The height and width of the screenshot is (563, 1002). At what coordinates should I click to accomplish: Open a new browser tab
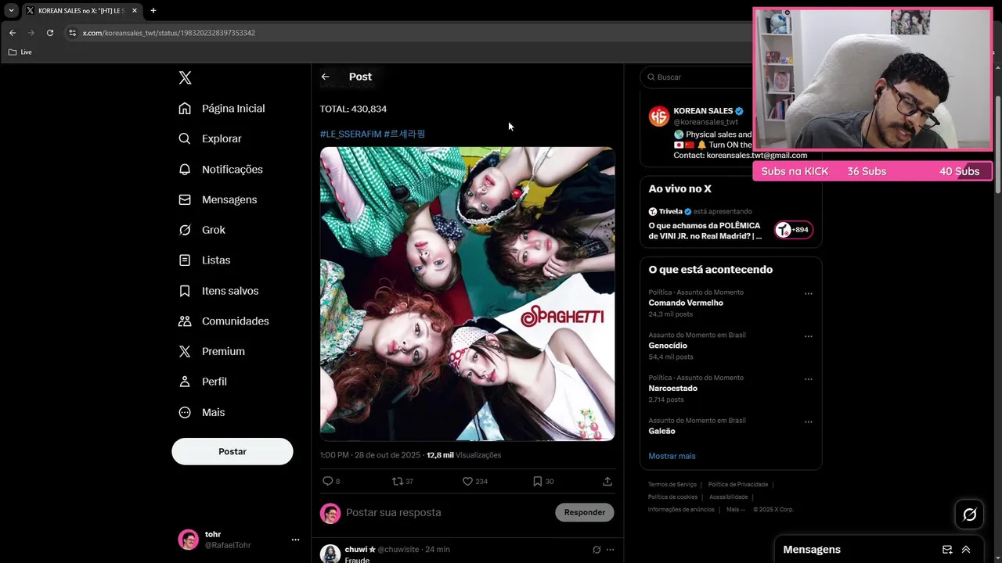click(x=153, y=11)
